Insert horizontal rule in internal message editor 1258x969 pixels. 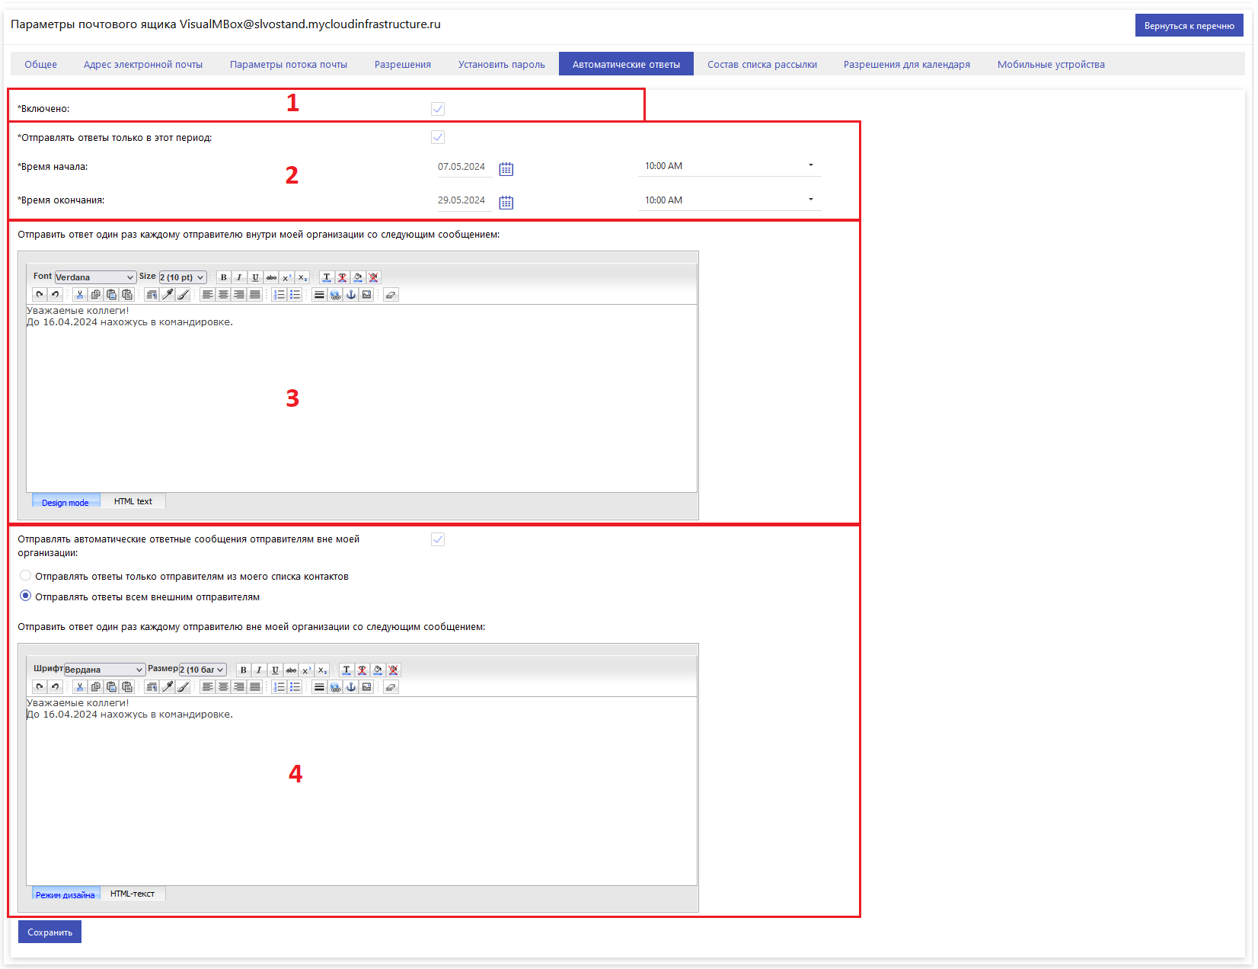tap(319, 295)
